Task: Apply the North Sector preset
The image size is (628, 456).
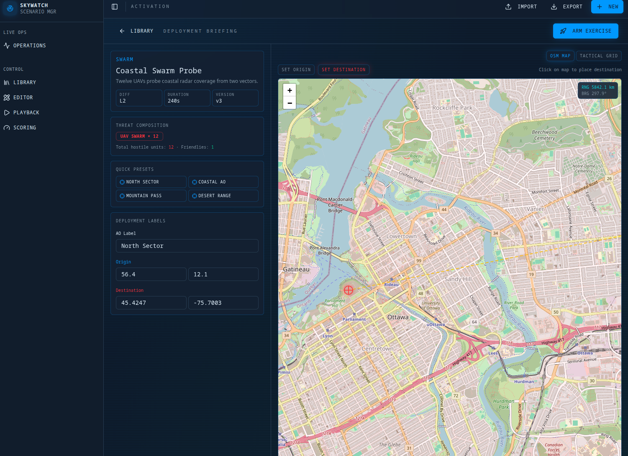Action: pos(151,182)
